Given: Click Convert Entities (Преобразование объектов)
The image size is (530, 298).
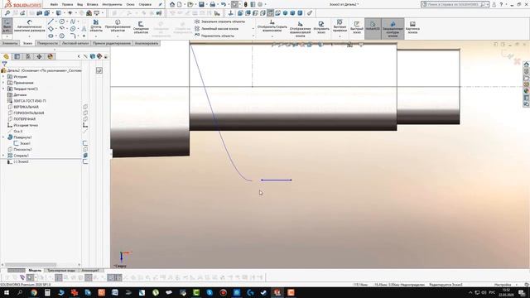Looking at the screenshot, I should [118, 26].
